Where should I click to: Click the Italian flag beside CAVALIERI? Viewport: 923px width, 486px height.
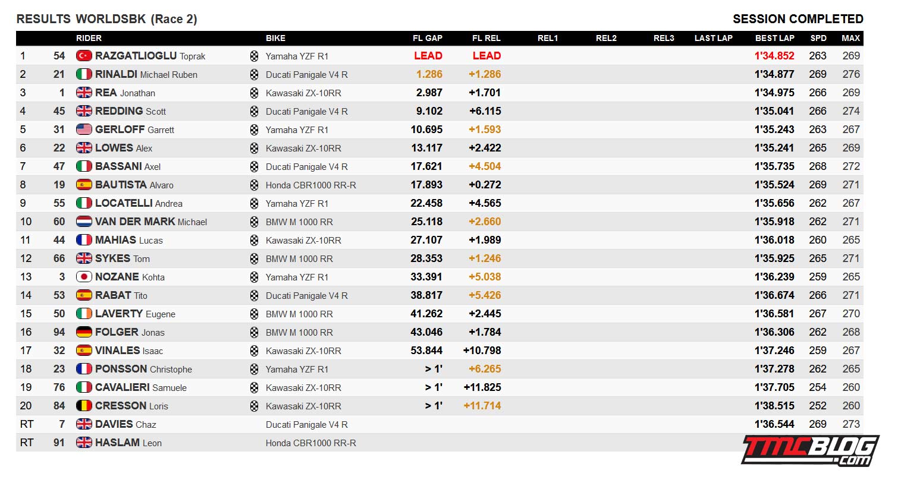(84, 387)
